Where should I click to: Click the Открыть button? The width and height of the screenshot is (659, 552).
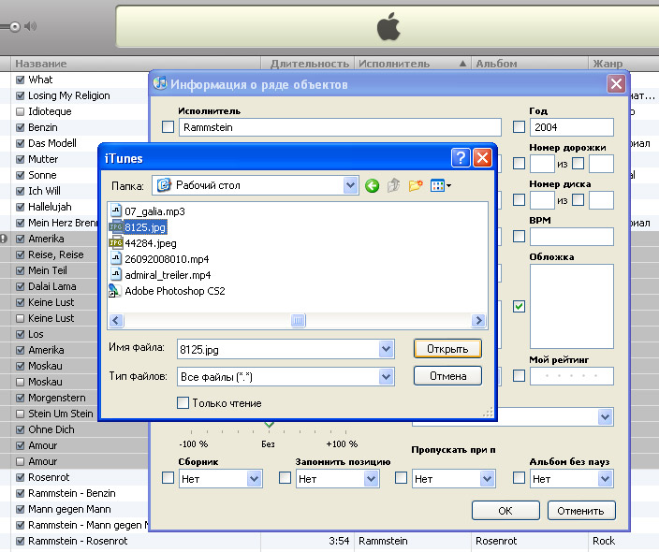pyautogui.click(x=447, y=348)
